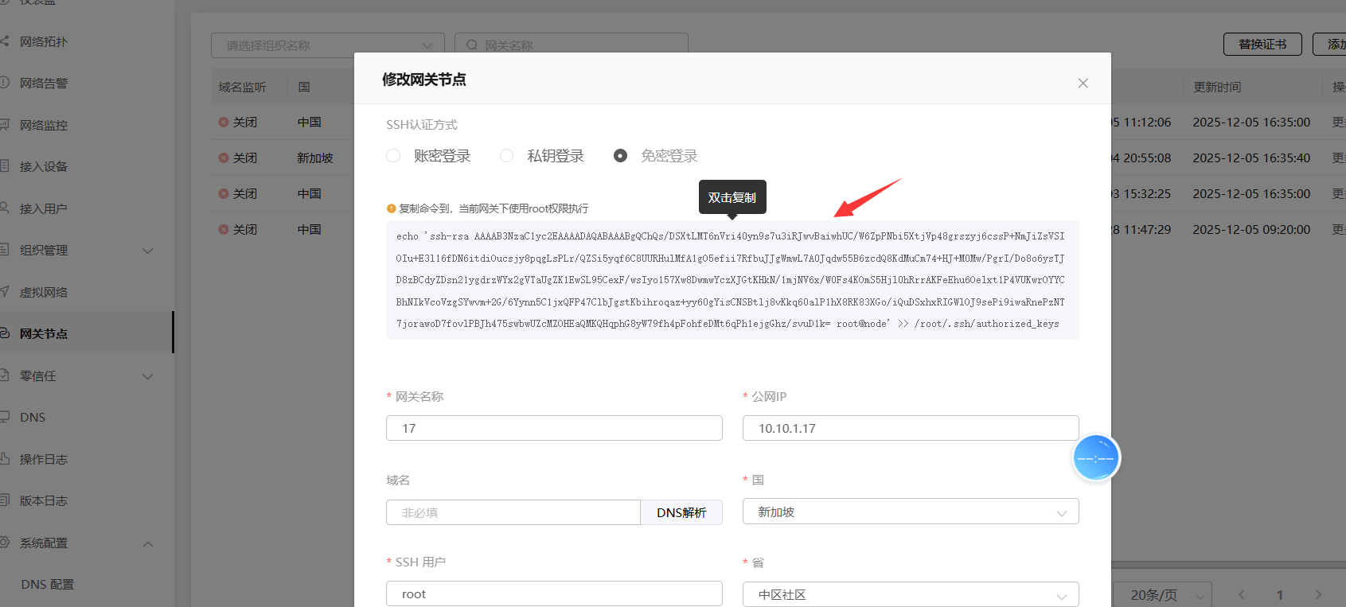Click the 虚拟网络 sidebar icon

click(4, 291)
